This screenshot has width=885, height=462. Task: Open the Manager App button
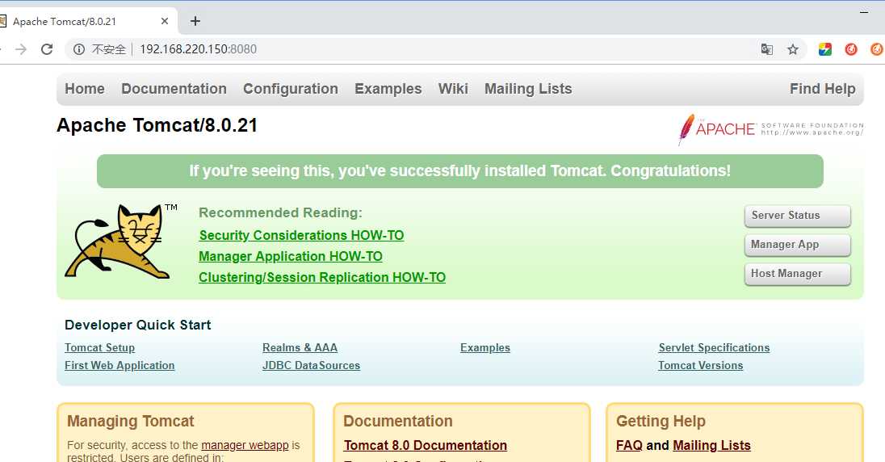click(798, 245)
